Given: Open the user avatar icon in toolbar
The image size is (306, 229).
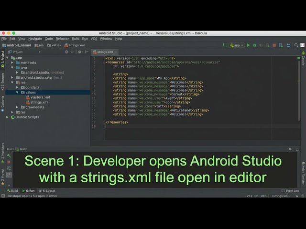Looking at the screenshot, I should click(302, 45).
